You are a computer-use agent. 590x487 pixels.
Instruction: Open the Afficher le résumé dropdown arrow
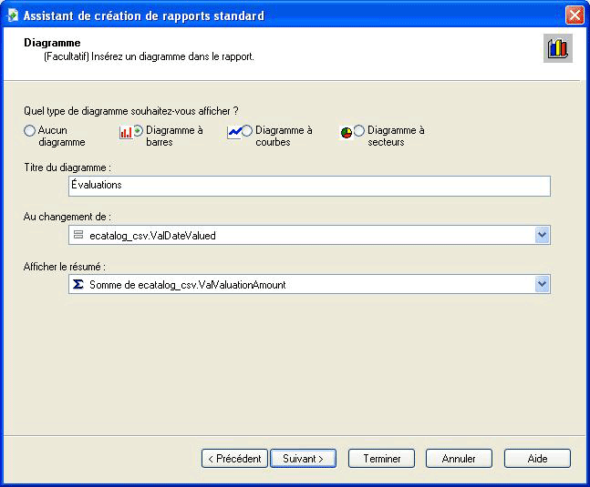pos(543,285)
